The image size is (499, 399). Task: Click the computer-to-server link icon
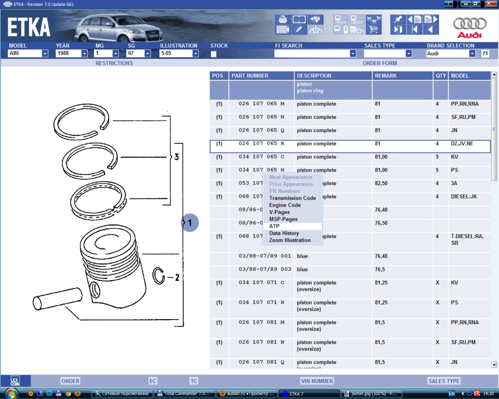click(x=341, y=30)
